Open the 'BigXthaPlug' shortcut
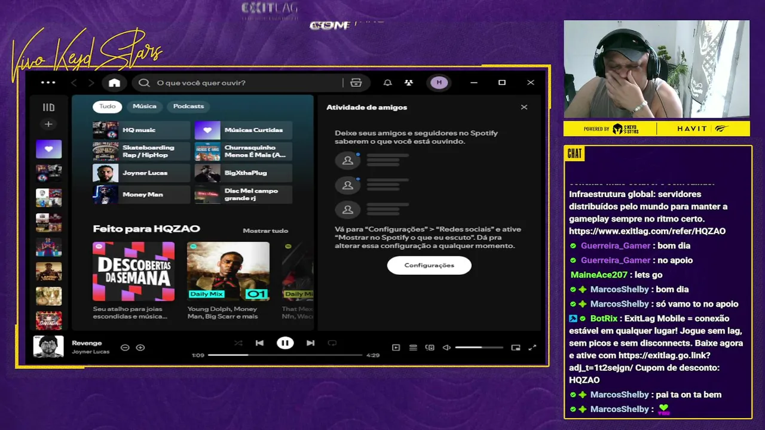Image resolution: width=765 pixels, height=430 pixels. pos(243,173)
